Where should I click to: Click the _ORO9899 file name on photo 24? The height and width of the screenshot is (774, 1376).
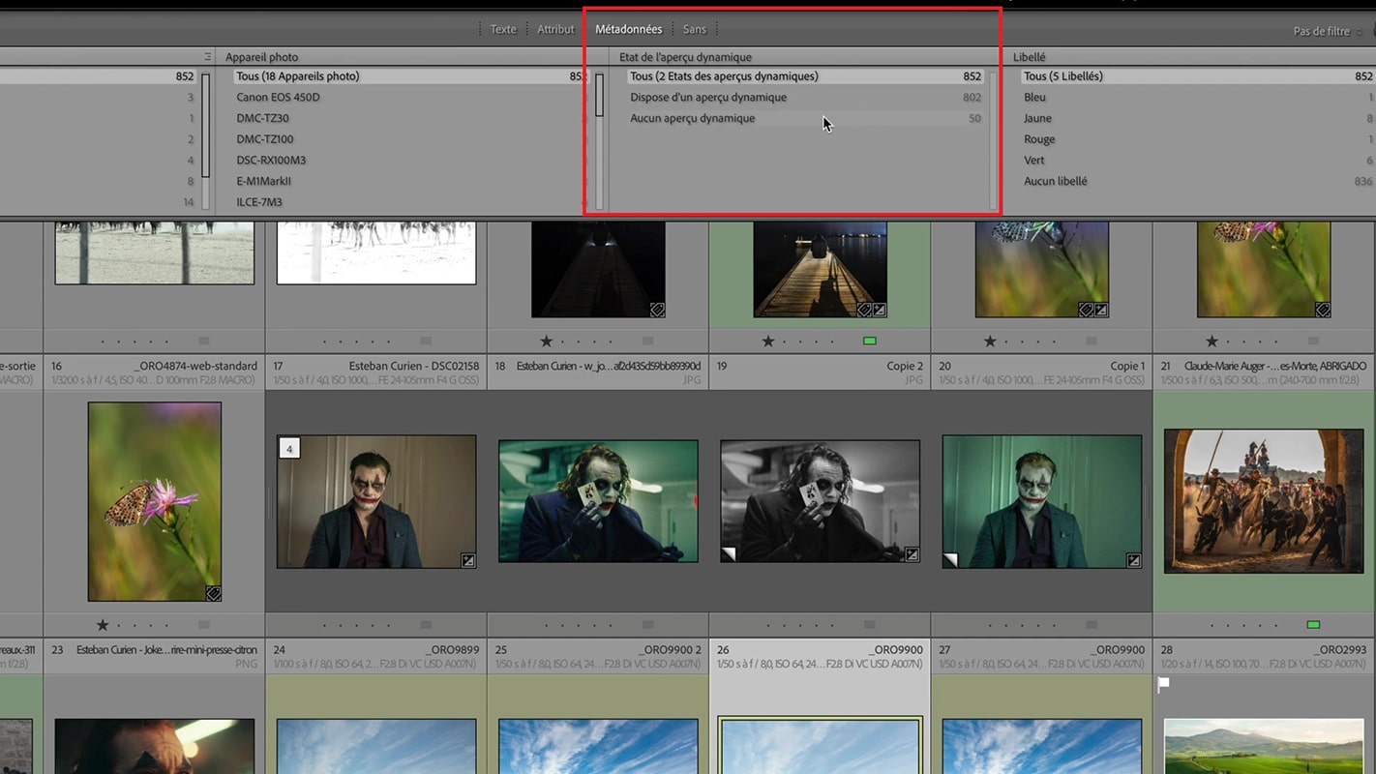[x=452, y=650]
